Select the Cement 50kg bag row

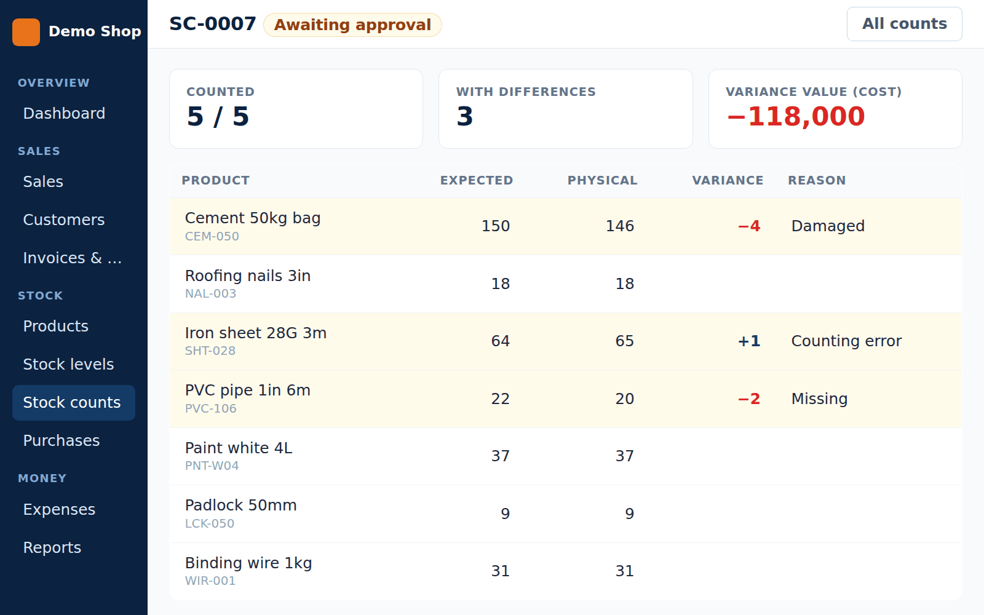[565, 226]
